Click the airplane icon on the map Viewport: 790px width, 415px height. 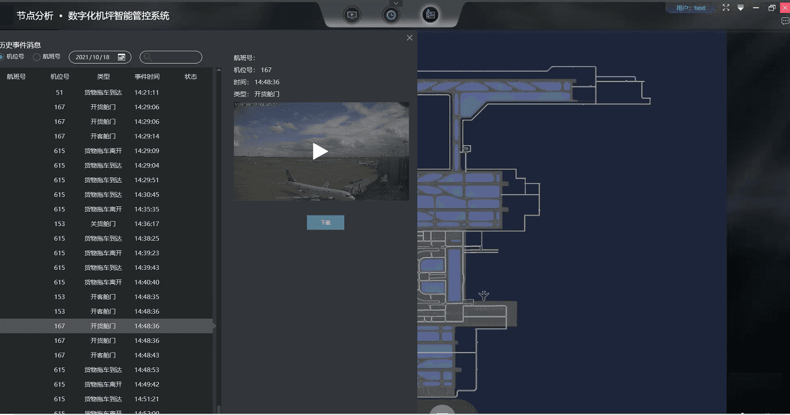(x=484, y=296)
